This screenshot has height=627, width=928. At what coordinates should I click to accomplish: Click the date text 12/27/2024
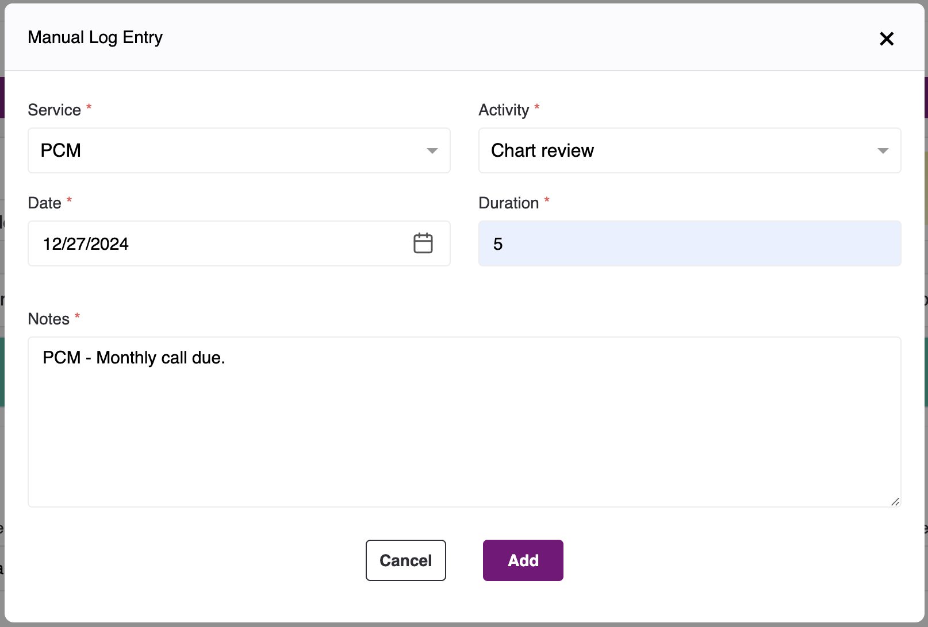[x=86, y=244]
